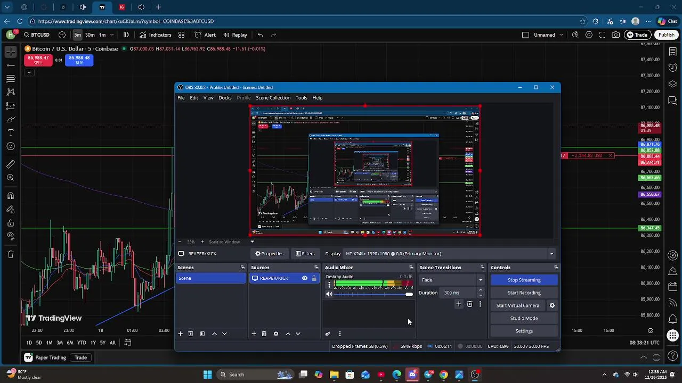
Task: Open the OBS Tools menu
Action: click(302, 98)
